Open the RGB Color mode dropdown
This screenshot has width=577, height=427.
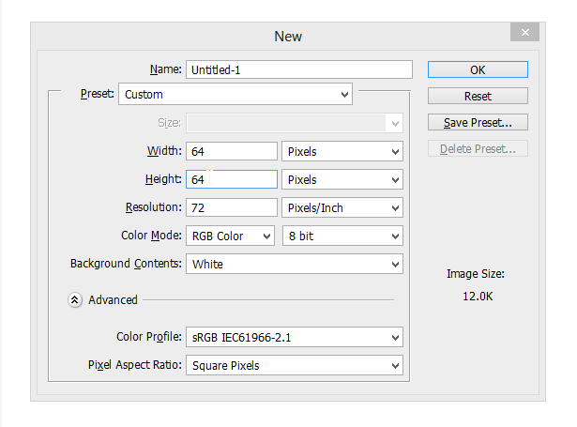coord(231,236)
